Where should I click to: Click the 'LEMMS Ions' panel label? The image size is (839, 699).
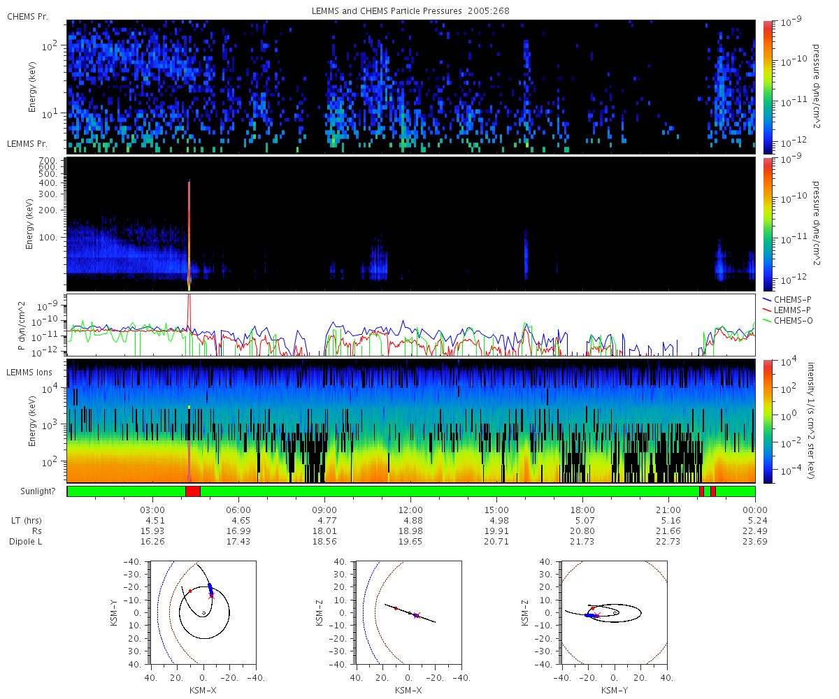pyautogui.click(x=29, y=373)
